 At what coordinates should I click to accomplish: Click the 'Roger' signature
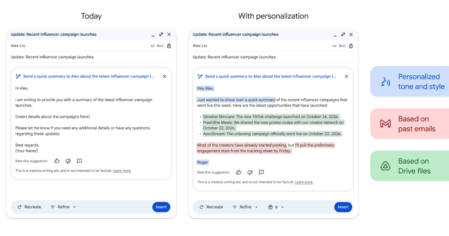coord(203,163)
